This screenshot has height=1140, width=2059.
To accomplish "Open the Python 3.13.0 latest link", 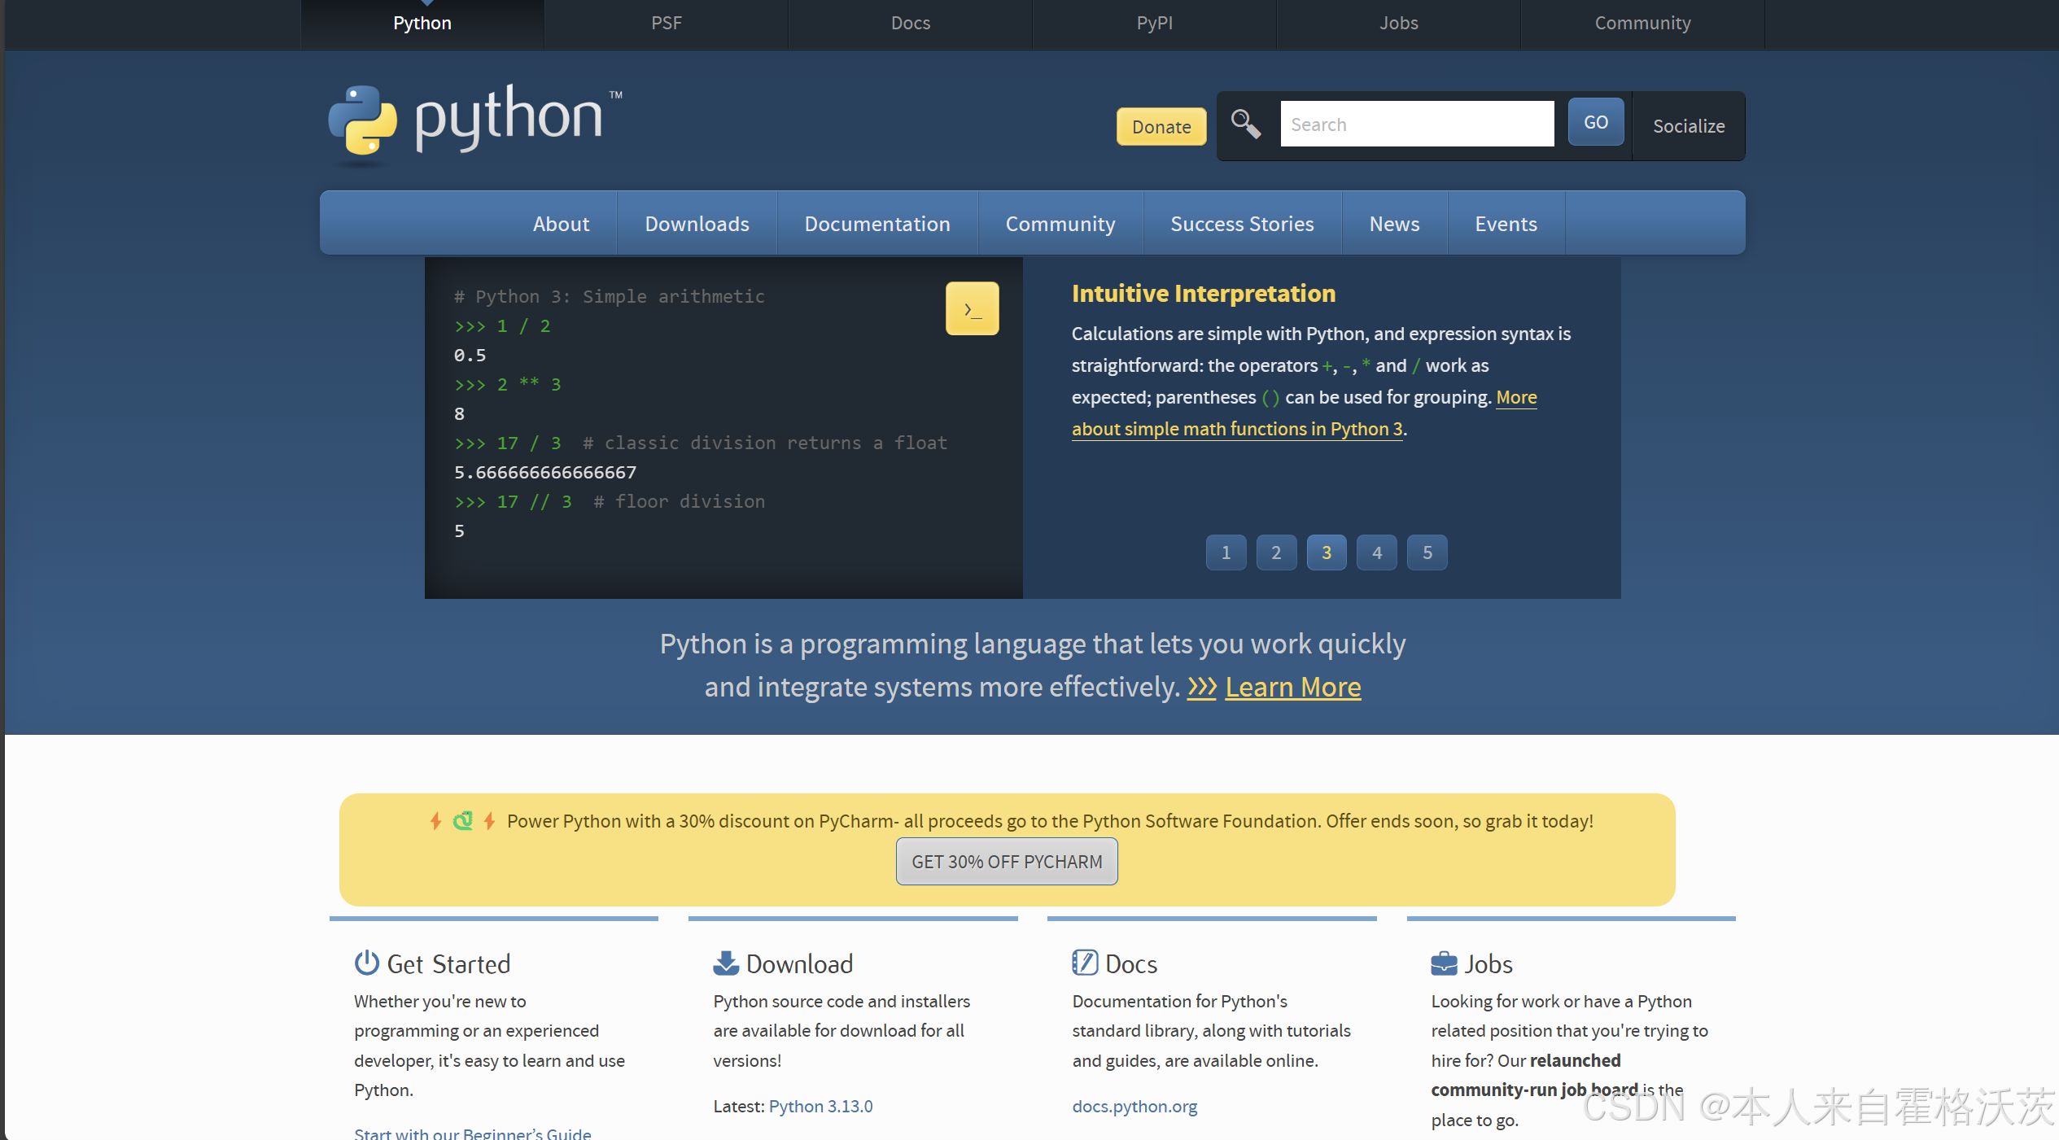I will tap(820, 1106).
